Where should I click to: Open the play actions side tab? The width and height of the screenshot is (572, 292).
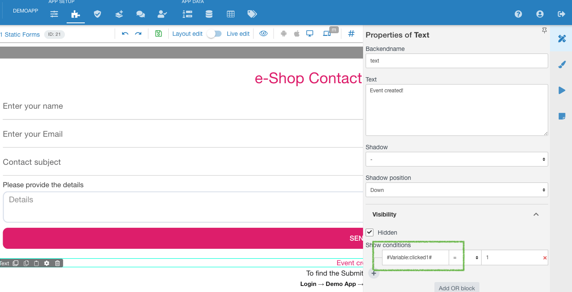point(562,91)
